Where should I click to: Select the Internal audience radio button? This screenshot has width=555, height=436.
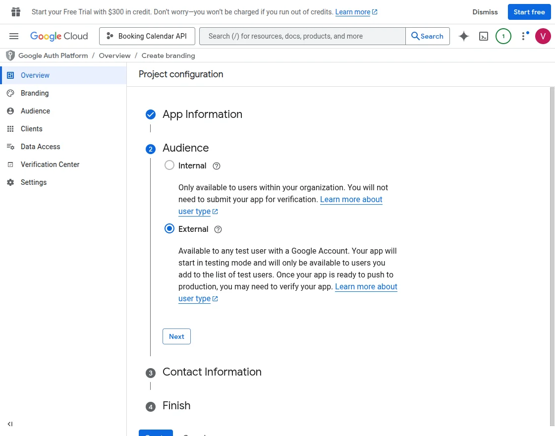(x=169, y=165)
